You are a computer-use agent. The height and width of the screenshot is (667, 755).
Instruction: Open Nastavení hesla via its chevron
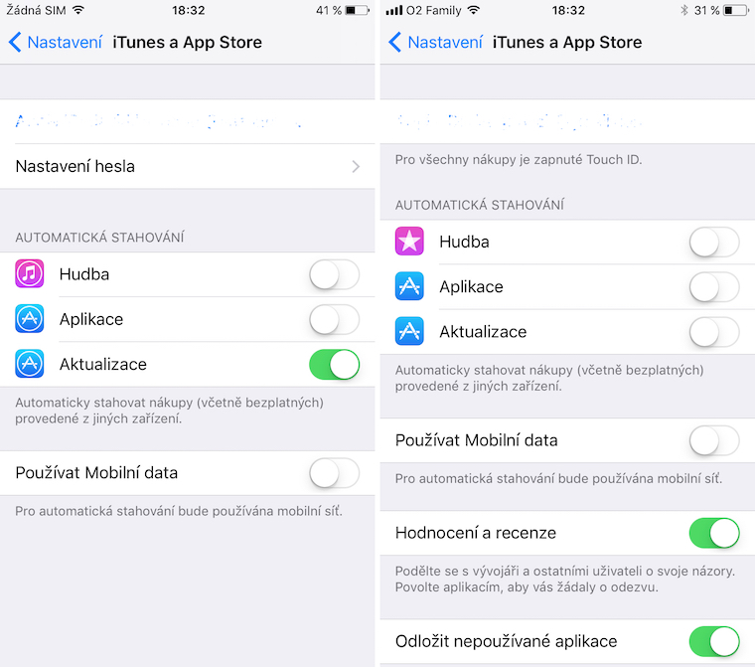[x=356, y=167]
